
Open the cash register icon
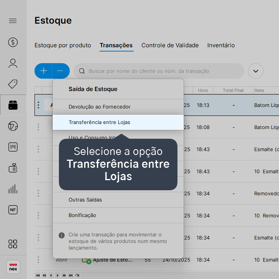13,168
